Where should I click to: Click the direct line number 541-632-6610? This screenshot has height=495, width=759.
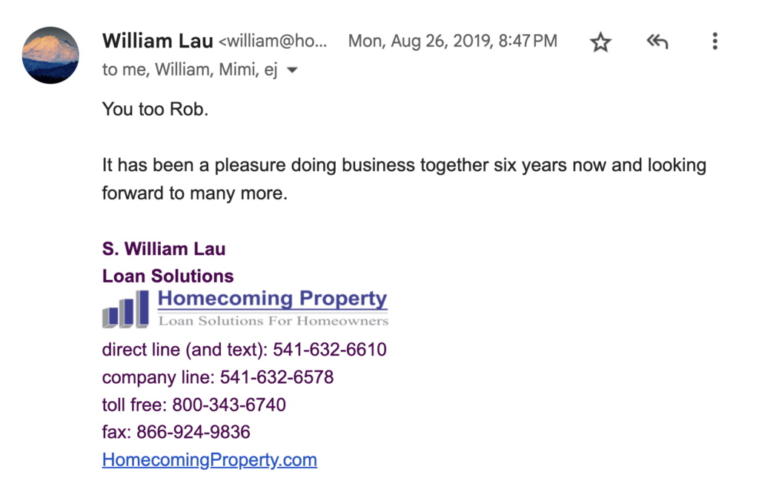click(330, 349)
